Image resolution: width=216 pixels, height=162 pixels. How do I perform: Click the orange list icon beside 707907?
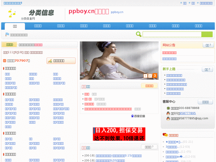(4, 61)
